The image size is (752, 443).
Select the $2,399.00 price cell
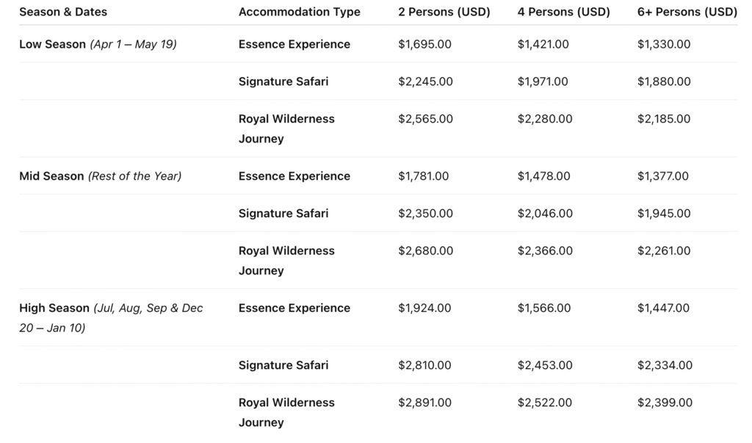tap(665, 403)
